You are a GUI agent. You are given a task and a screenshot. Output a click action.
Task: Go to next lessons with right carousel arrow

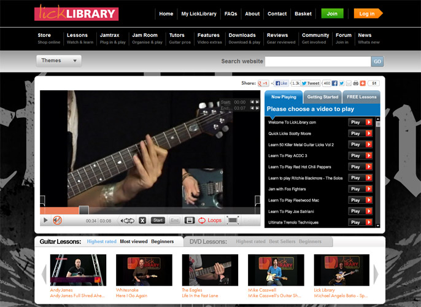point(376,274)
